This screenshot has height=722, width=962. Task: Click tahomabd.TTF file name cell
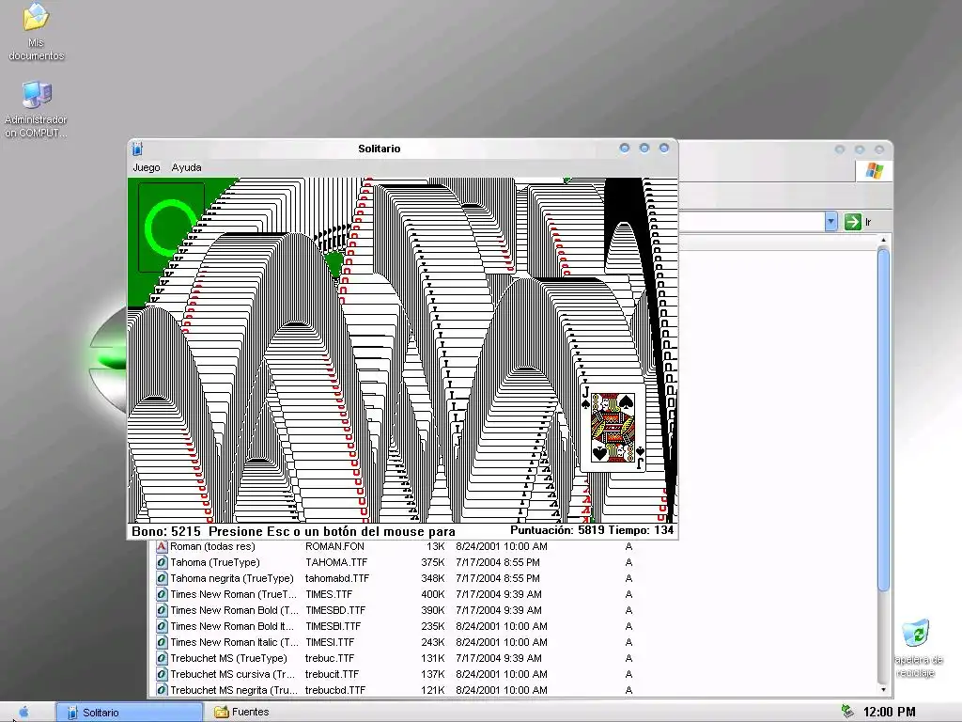coord(337,578)
